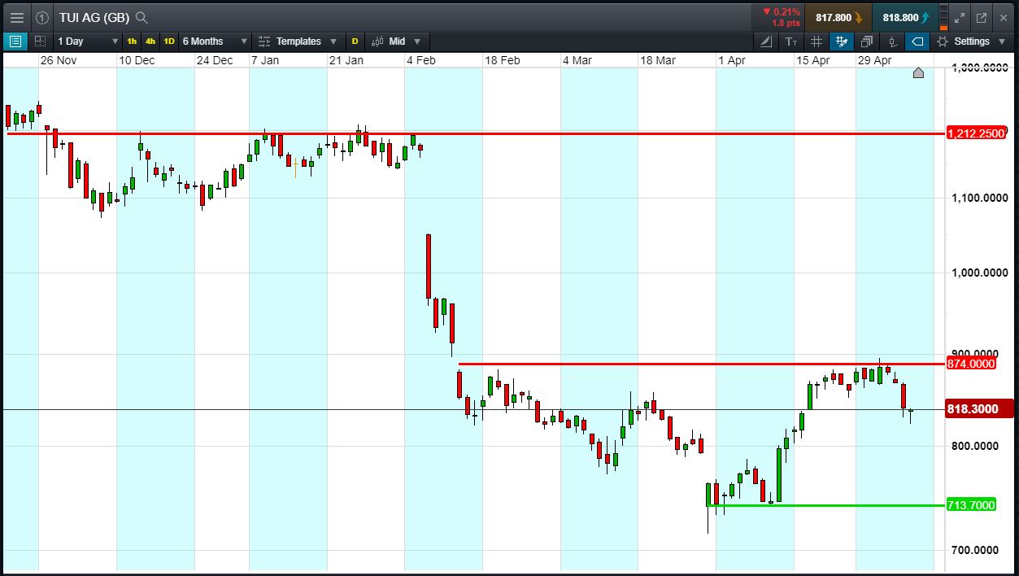Viewport: 1019px width, 576px height.
Task: Pop out chart into new window
Action: point(982,17)
